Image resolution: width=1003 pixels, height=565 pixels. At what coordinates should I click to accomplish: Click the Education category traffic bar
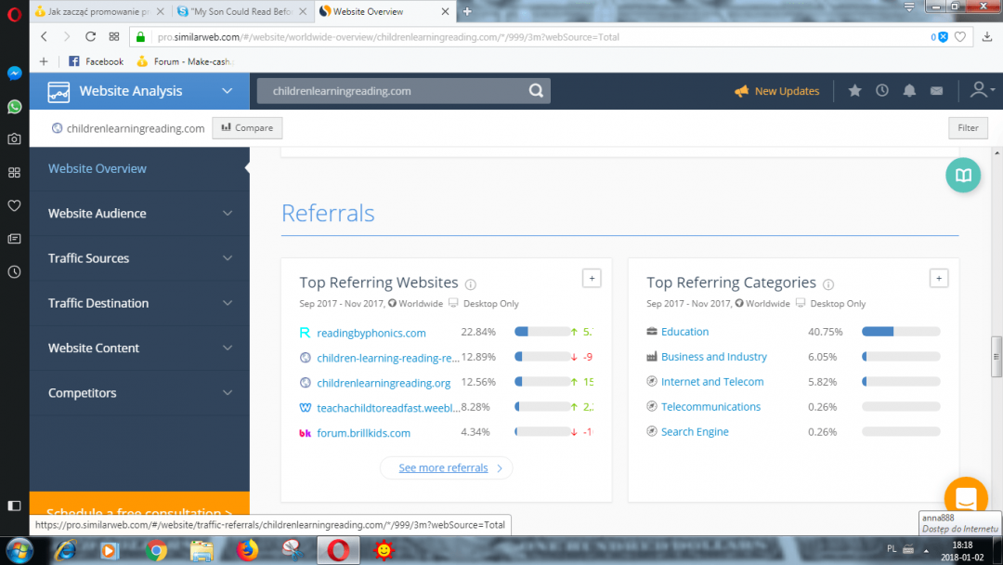tap(900, 332)
